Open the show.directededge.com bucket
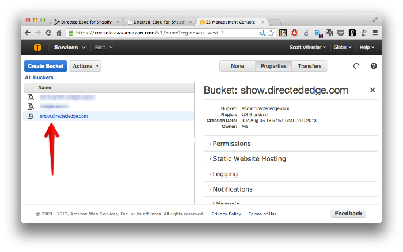 click(64, 116)
